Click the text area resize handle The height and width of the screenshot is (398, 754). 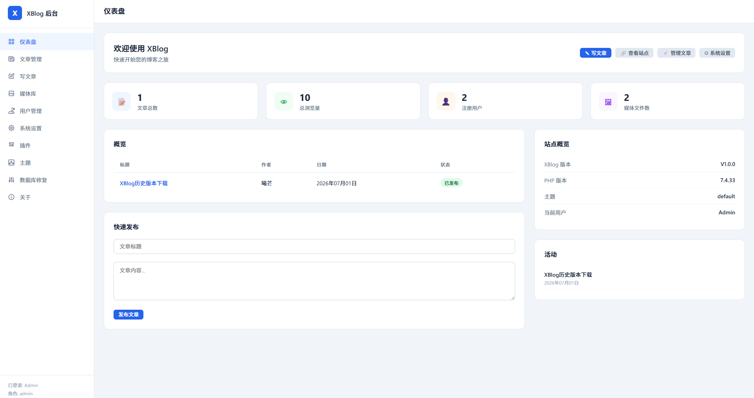click(x=512, y=298)
